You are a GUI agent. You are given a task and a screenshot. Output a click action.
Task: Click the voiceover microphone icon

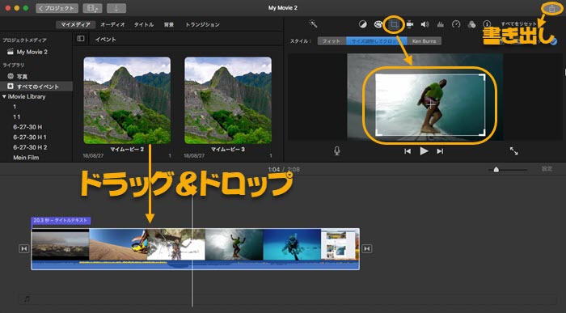click(336, 151)
